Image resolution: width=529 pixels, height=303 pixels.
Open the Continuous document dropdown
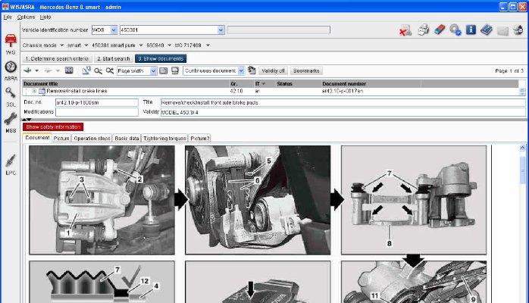tap(241, 70)
